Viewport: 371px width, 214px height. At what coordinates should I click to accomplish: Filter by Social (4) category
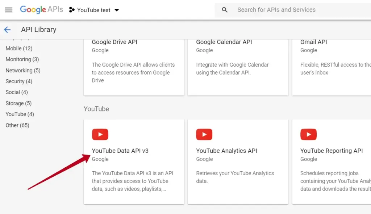(17, 92)
